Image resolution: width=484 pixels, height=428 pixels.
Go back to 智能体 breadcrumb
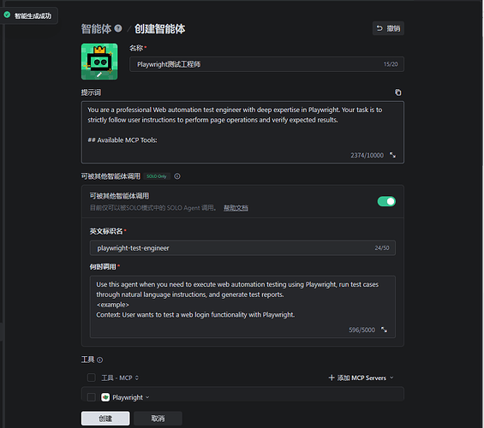click(96, 29)
